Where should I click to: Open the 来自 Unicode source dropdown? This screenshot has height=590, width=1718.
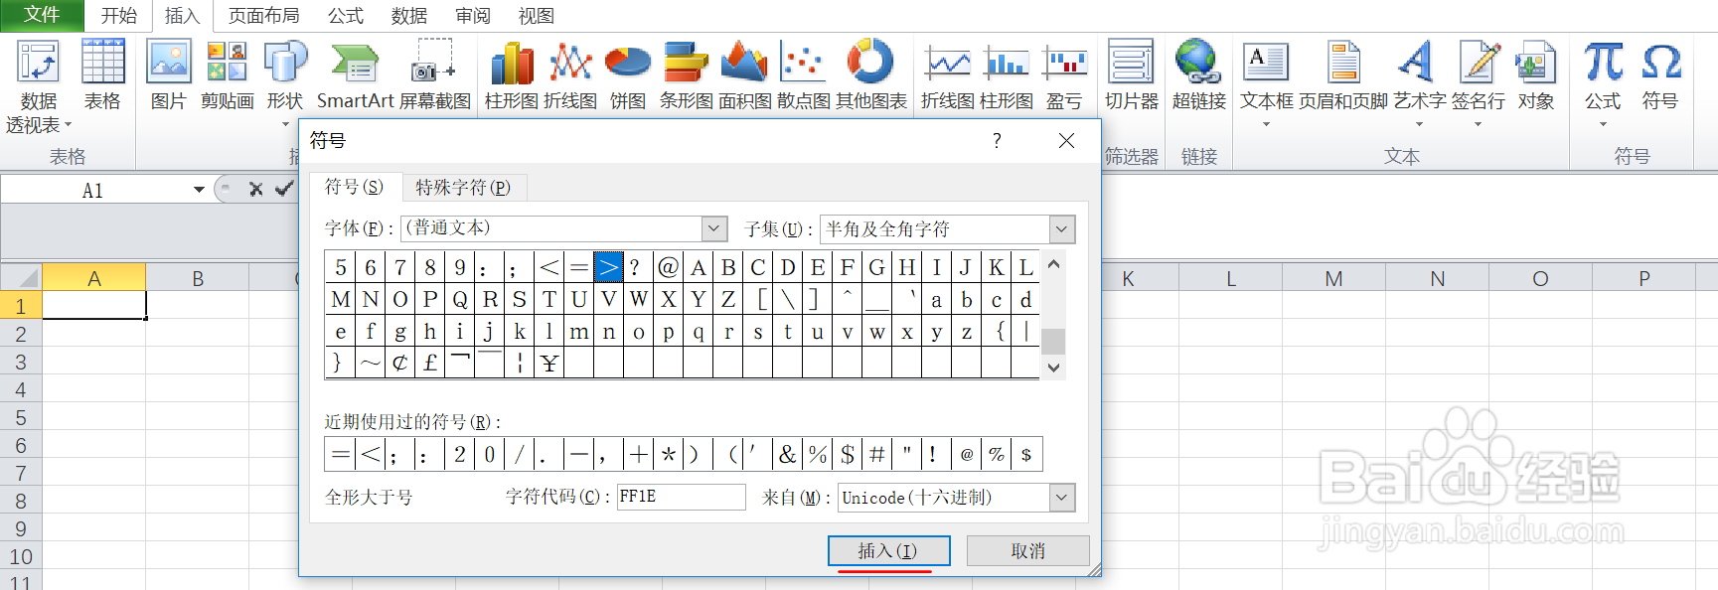point(1062,498)
